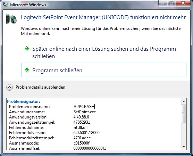Click the ntdll.dll module name value
Viewport: 193px width, 156px height.
click(81, 128)
